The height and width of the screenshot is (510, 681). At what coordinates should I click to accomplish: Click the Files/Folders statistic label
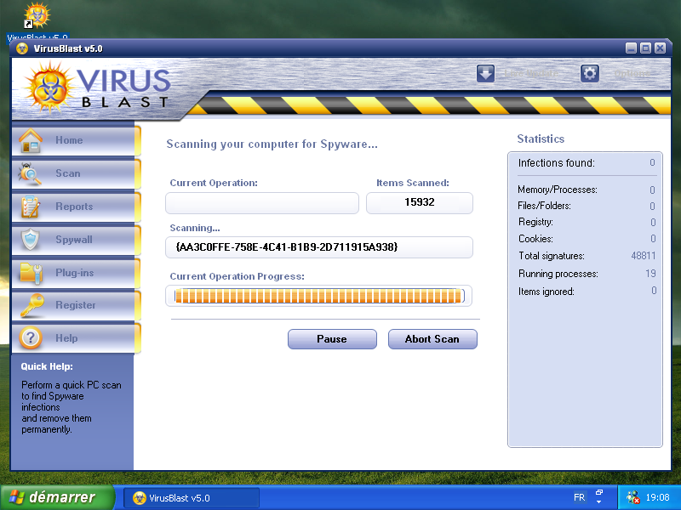(544, 206)
